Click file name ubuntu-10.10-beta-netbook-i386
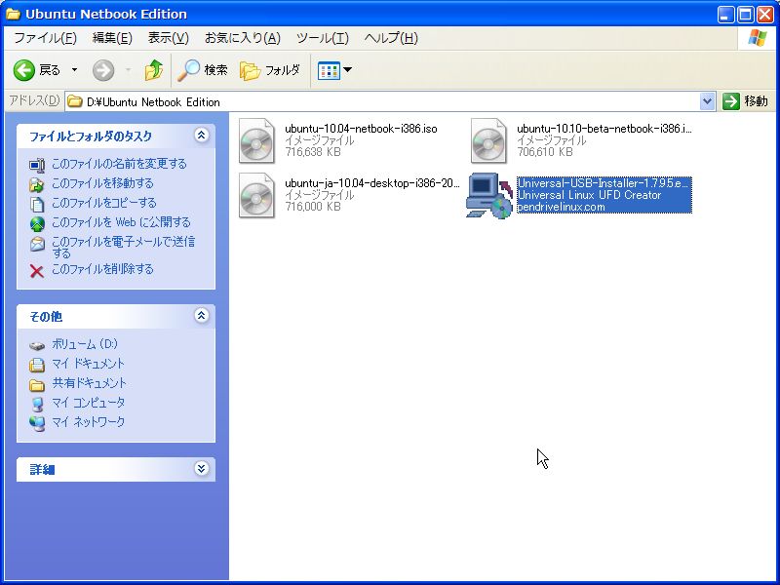780x585 pixels. pyautogui.click(x=604, y=129)
